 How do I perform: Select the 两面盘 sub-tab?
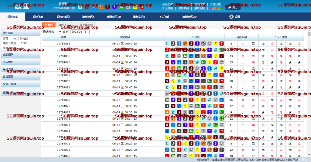49,25
